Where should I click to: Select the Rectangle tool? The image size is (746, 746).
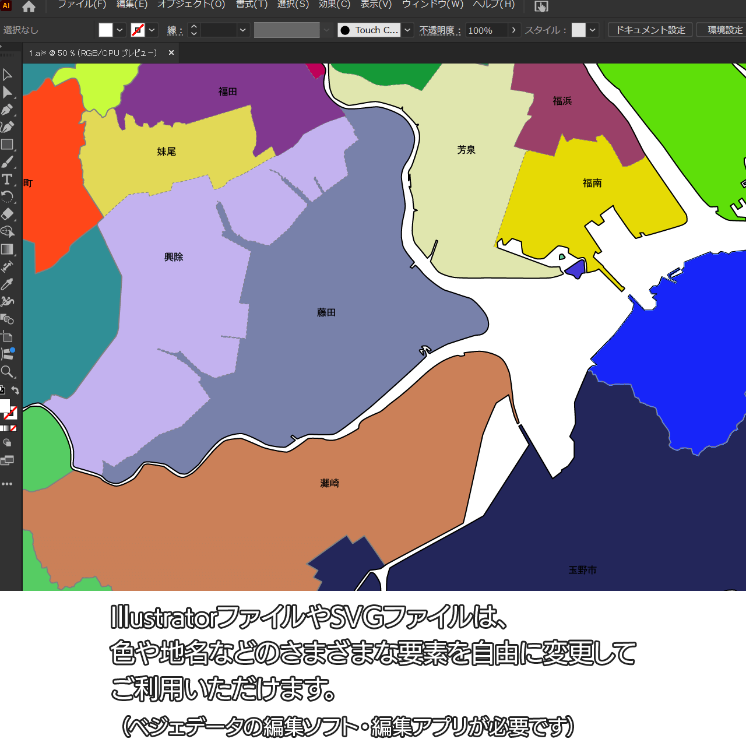[x=7, y=145]
